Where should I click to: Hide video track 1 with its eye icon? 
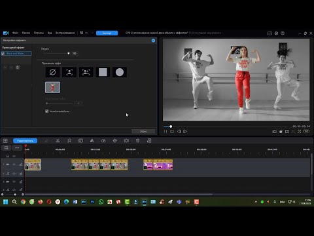pyautogui.click(x=14, y=165)
